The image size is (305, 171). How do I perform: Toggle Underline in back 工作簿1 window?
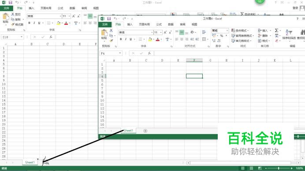coord(39,23)
